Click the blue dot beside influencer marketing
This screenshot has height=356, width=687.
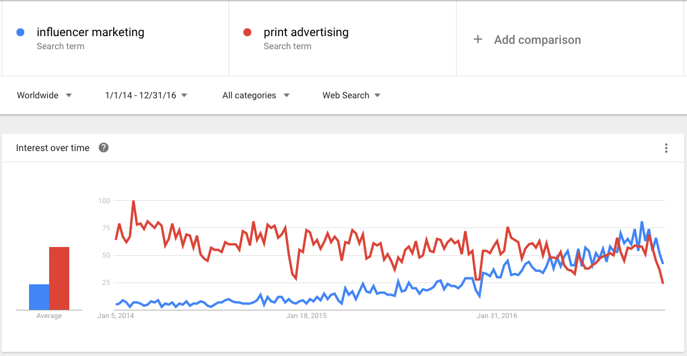coord(20,32)
